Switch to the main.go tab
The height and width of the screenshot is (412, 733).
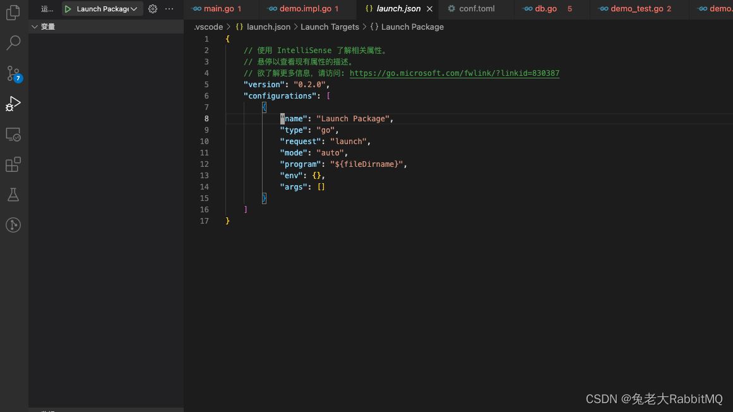[218, 9]
